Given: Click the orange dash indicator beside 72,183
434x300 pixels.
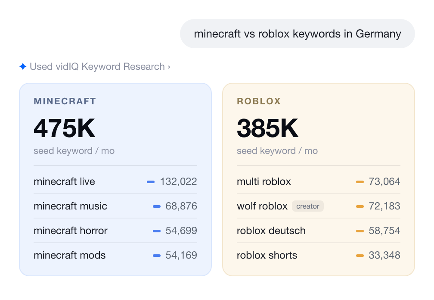Looking at the screenshot, I should (x=360, y=206).
